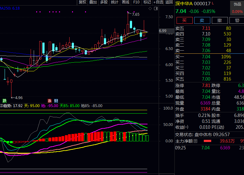Open the 统计 statistics menu

[x=115, y=2]
